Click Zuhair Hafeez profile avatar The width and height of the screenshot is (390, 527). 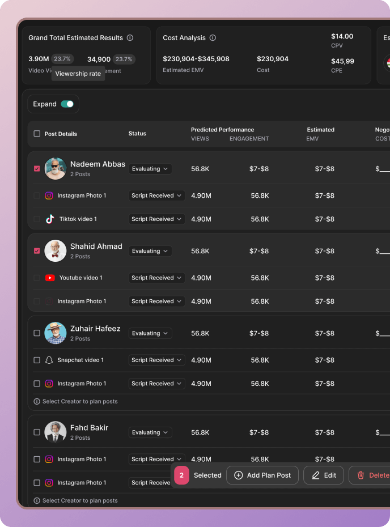pos(56,333)
